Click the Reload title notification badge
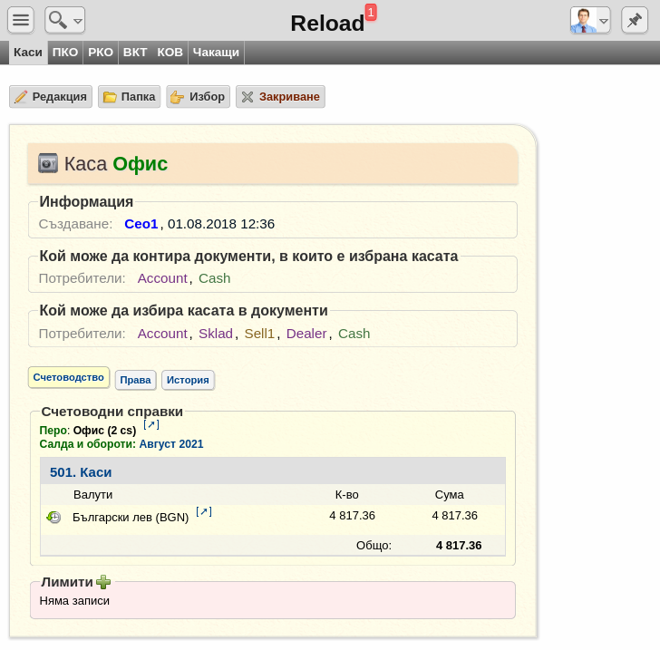 (371, 12)
